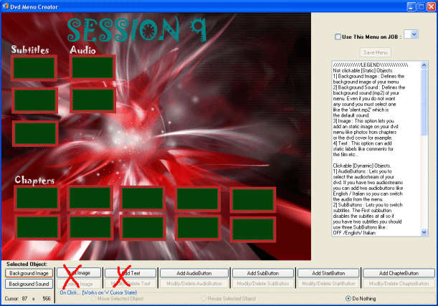This screenshot has width=438, height=306.
Task: Select the third chapter box in the top row
Action: 143,199
